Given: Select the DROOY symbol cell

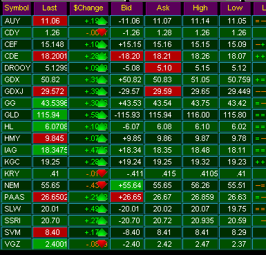Looking at the screenshot, I should (x=17, y=68).
